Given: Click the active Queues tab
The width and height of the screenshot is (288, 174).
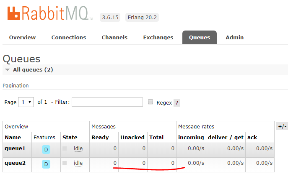Looking at the screenshot, I should (x=200, y=37).
